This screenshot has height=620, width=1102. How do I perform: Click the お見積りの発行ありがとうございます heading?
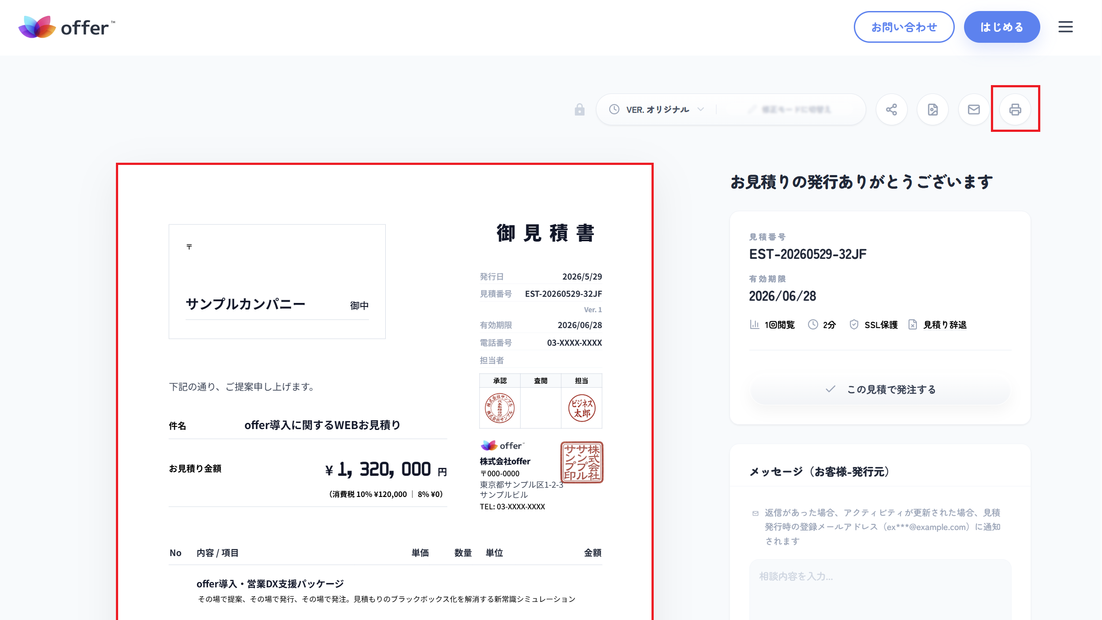pos(862,182)
